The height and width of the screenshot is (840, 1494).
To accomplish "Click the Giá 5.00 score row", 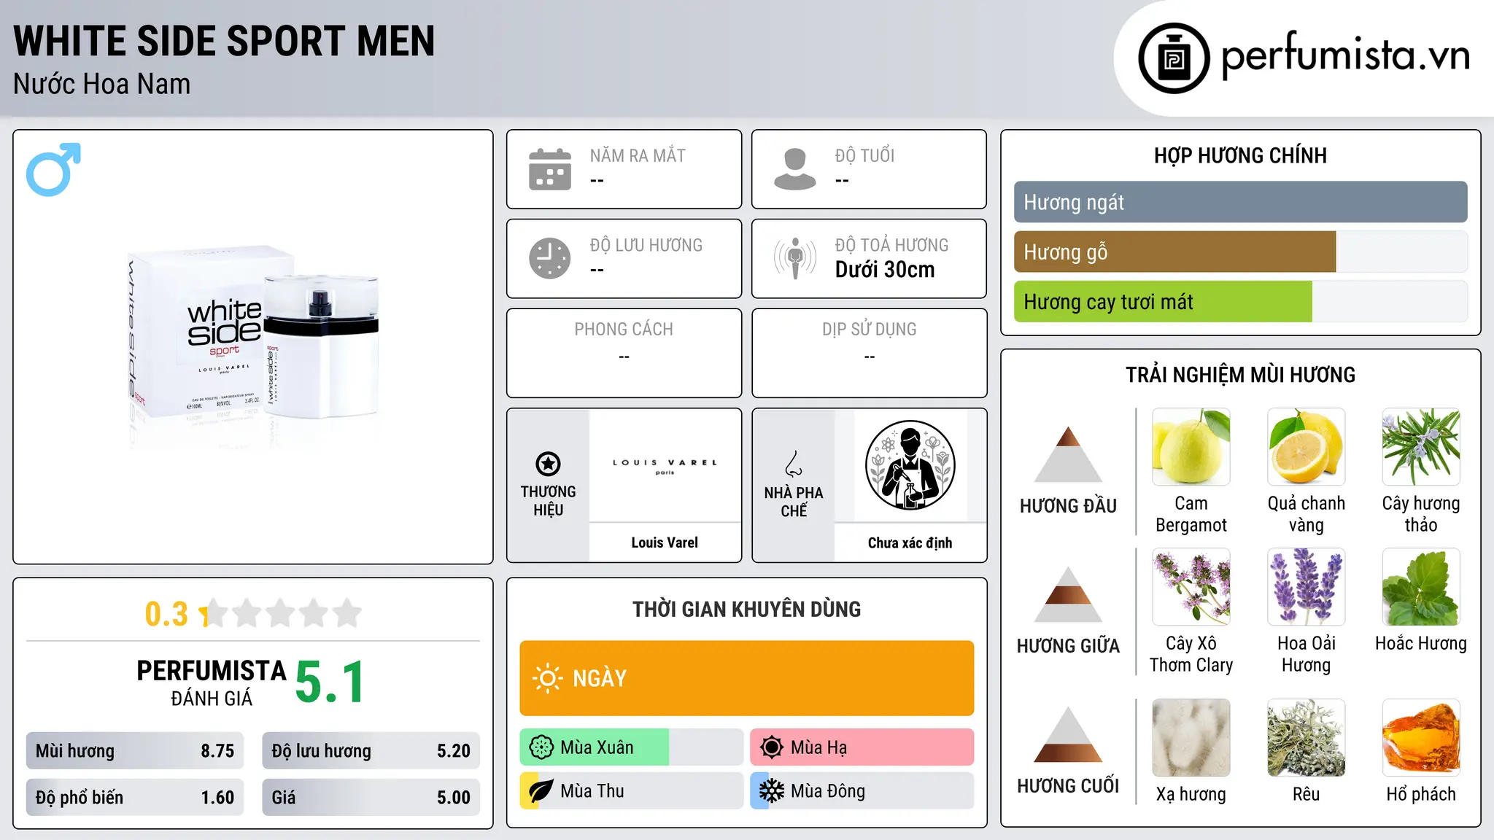I will [x=371, y=797].
